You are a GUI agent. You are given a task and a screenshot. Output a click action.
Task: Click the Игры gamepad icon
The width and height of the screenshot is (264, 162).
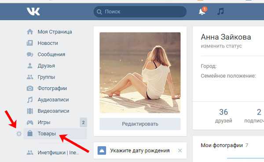(x=30, y=122)
